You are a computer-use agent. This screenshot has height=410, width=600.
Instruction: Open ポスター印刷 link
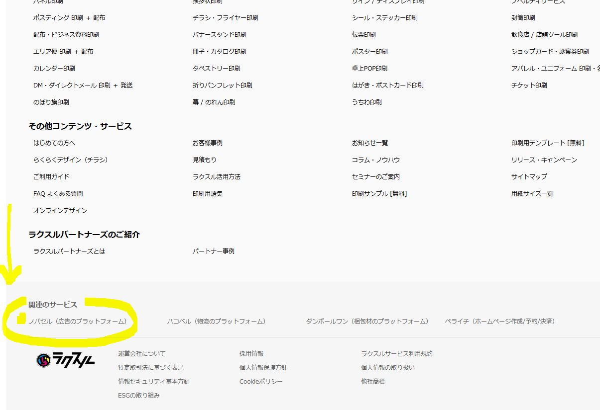tap(370, 52)
